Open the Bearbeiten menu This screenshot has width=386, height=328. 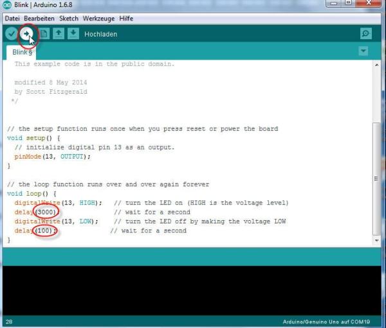pyautogui.click(x=40, y=19)
